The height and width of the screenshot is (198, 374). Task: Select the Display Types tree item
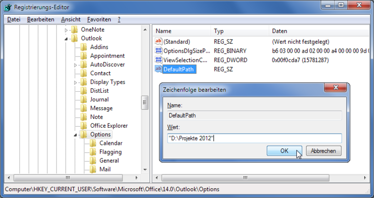click(x=107, y=82)
